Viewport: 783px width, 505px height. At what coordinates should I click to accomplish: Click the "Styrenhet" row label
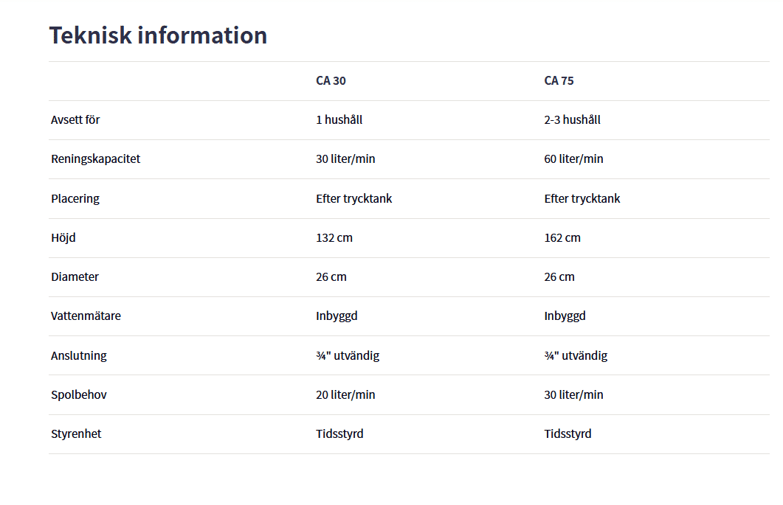click(76, 434)
